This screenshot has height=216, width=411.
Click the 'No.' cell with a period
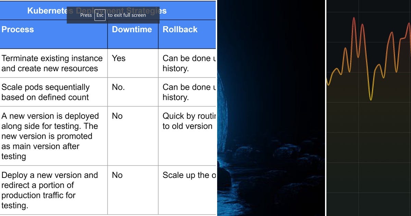pyautogui.click(x=118, y=87)
